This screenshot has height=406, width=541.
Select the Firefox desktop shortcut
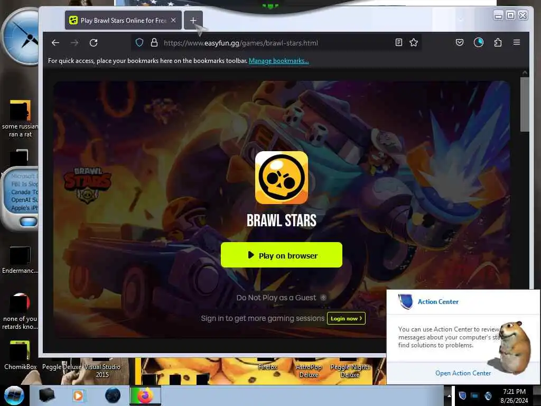268,367
